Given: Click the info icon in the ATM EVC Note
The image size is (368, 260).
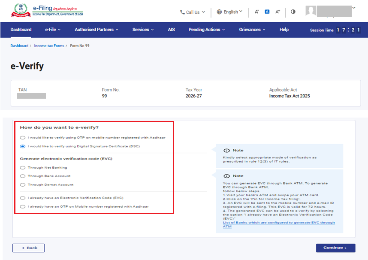Looking at the screenshot, I should [x=226, y=176].
